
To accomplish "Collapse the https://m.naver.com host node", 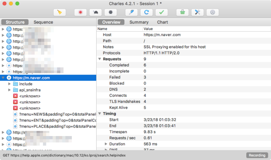I will [x=3, y=78].
